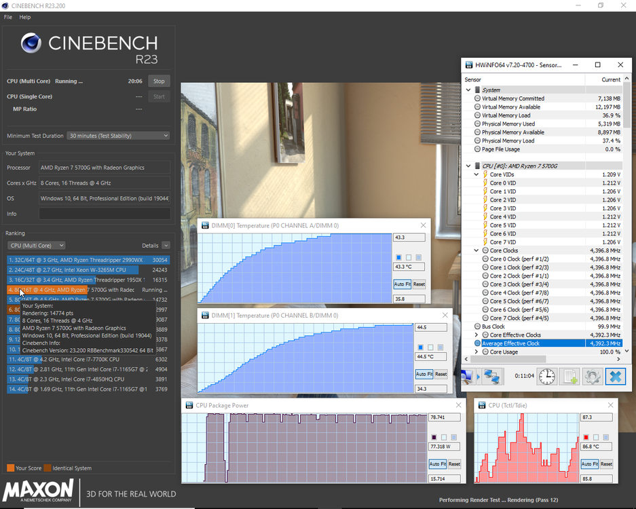Select ranking entry Intel Core i7-7700K 6302
Image resolution: width=636 pixels, height=509 pixels.
click(x=88, y=359)
